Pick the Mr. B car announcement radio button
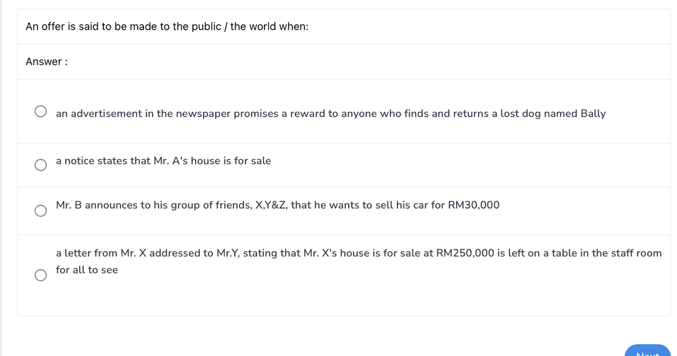677x356 pixels. [41, 210]
